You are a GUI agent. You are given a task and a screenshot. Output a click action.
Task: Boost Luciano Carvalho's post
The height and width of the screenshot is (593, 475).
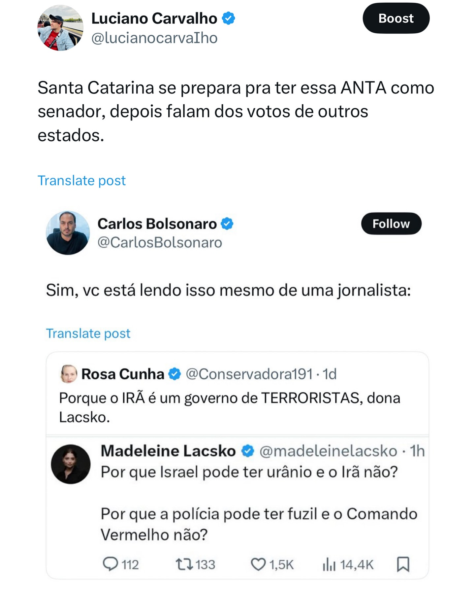coord(396,18)
